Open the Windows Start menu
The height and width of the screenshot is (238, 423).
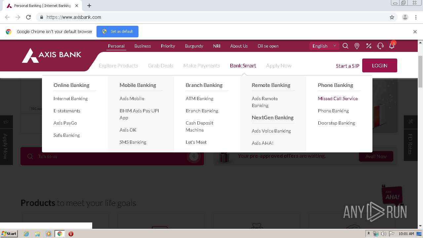click(9, 234)
